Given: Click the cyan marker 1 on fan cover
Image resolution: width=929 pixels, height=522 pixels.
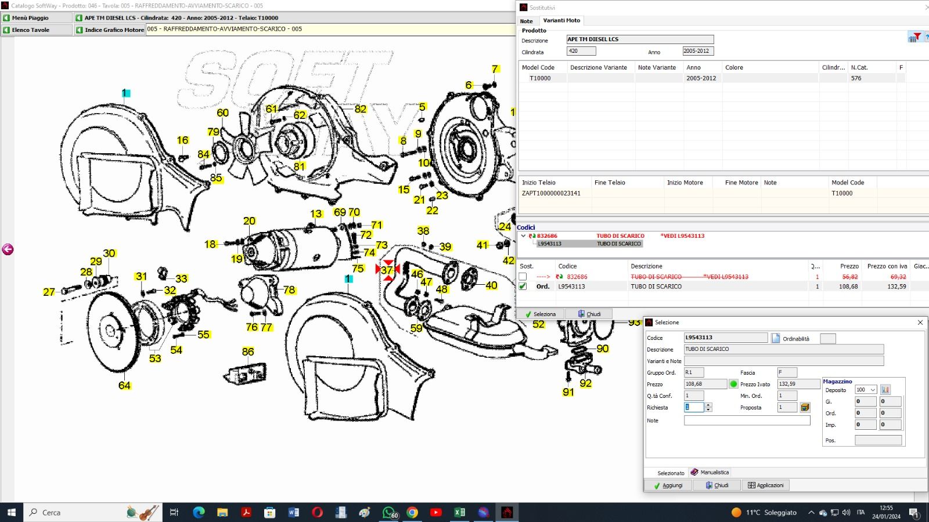Looking at the screenshot, I should (125, 93).
